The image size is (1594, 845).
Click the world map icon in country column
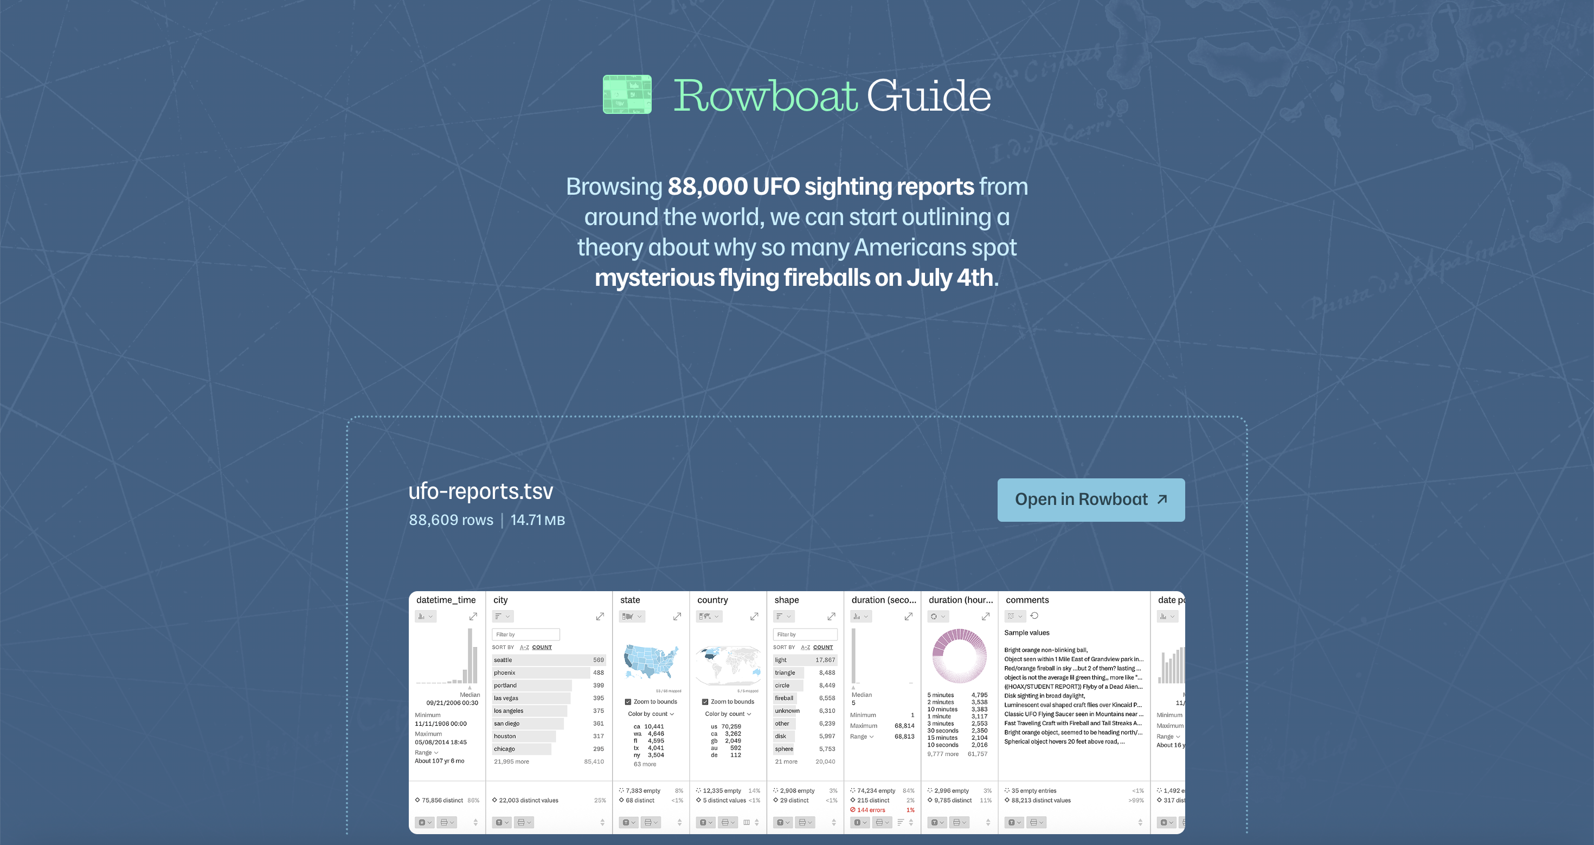(x=705, y=617)
